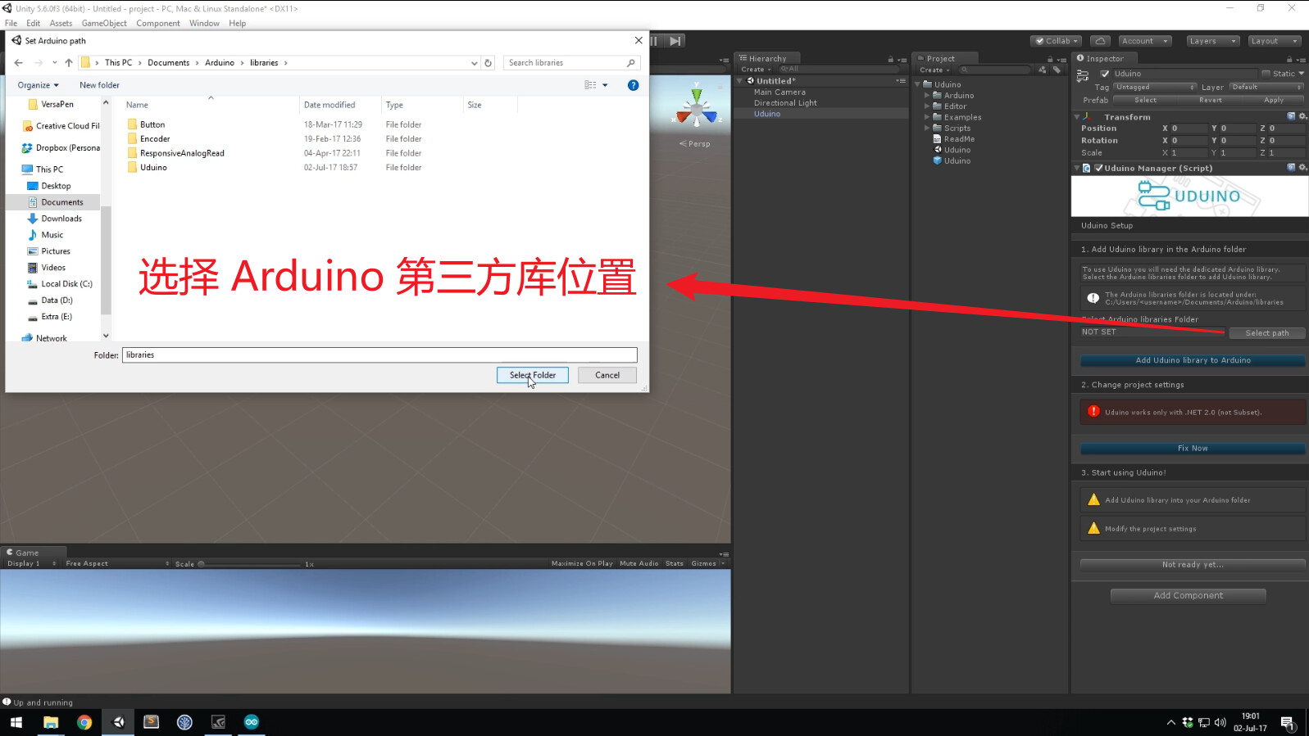
Task: Click the Uduino Manager script gear icon
Action: click(1302, 168)
